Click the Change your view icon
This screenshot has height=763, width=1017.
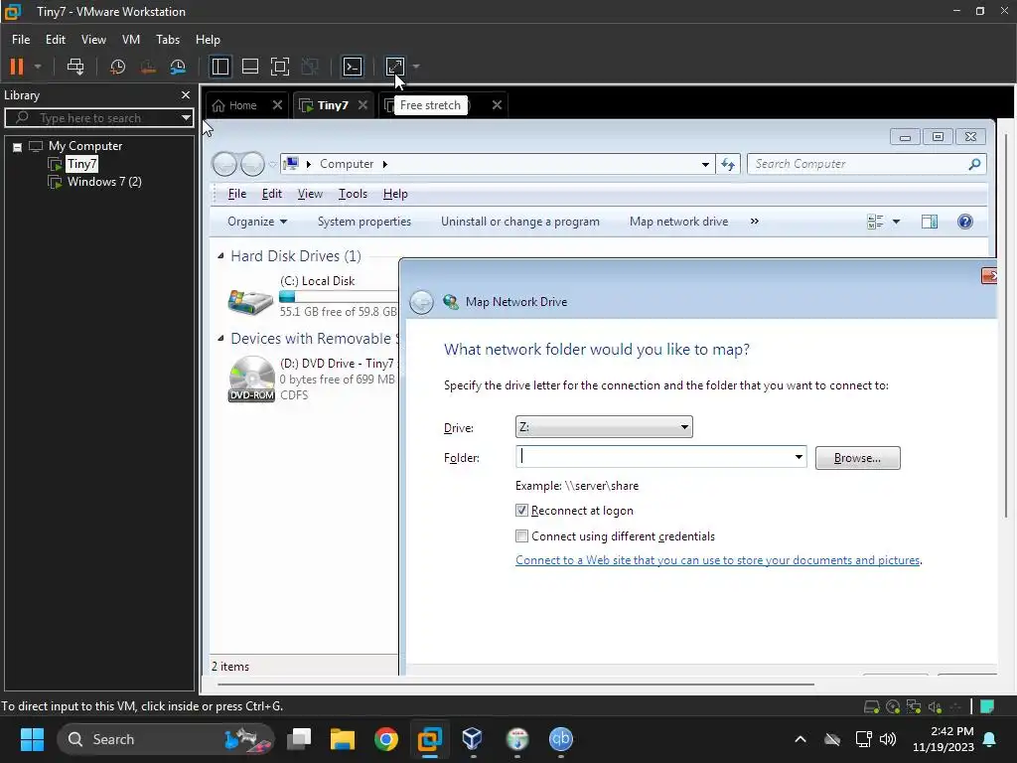[875, 222]
